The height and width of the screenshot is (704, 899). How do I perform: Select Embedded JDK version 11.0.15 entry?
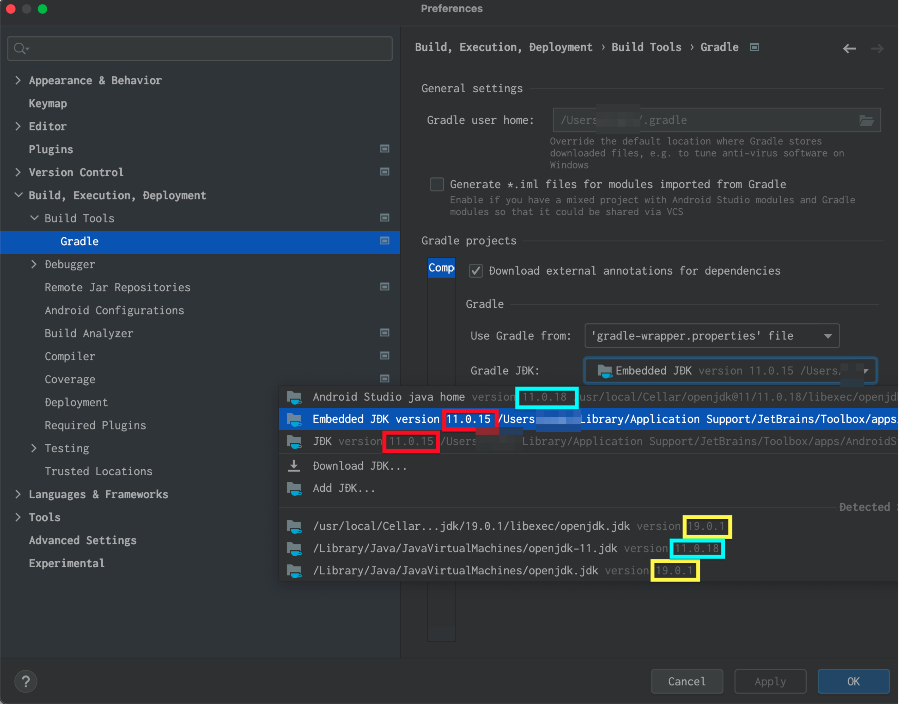pyautogui.click(x=588, y=419)
